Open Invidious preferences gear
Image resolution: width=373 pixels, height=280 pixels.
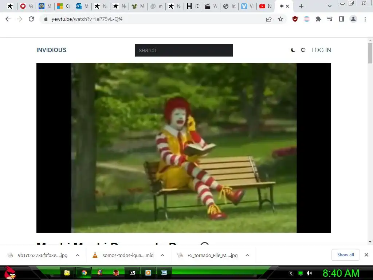click(303, 50)
